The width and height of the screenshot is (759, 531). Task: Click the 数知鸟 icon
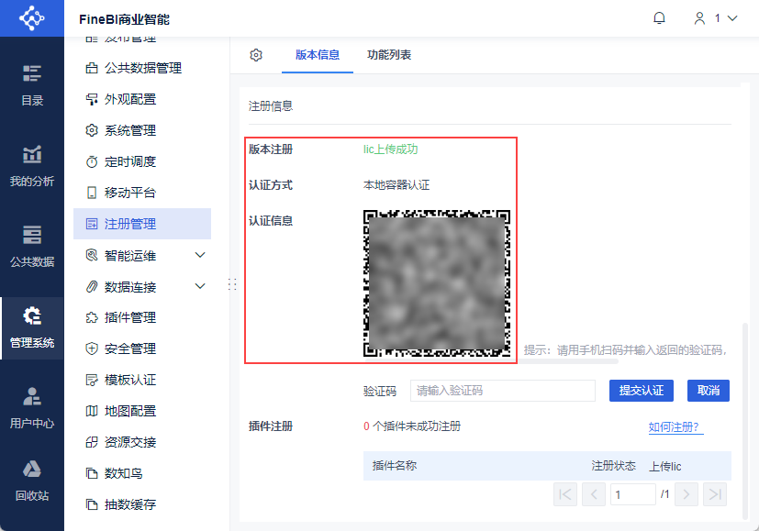point(92,473)
